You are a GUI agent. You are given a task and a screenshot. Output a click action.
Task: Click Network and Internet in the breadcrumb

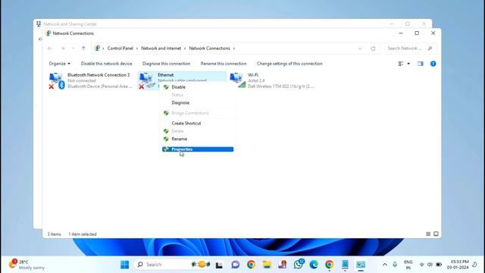pos(161,49)
